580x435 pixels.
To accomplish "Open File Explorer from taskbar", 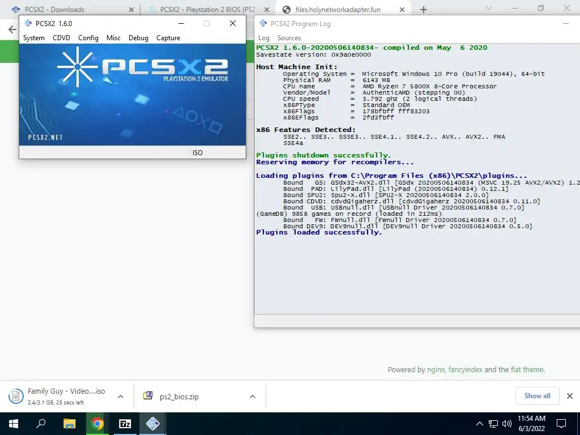I will (x=69, y=424).
